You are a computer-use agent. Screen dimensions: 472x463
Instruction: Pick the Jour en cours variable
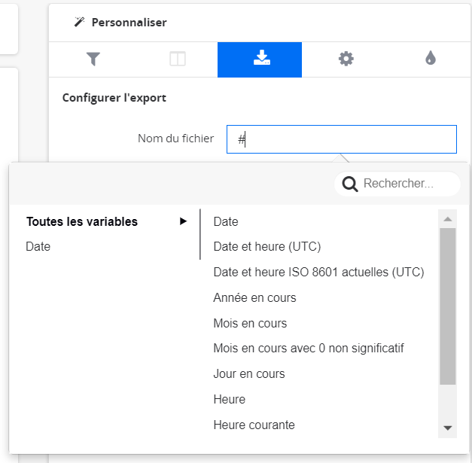249,373
